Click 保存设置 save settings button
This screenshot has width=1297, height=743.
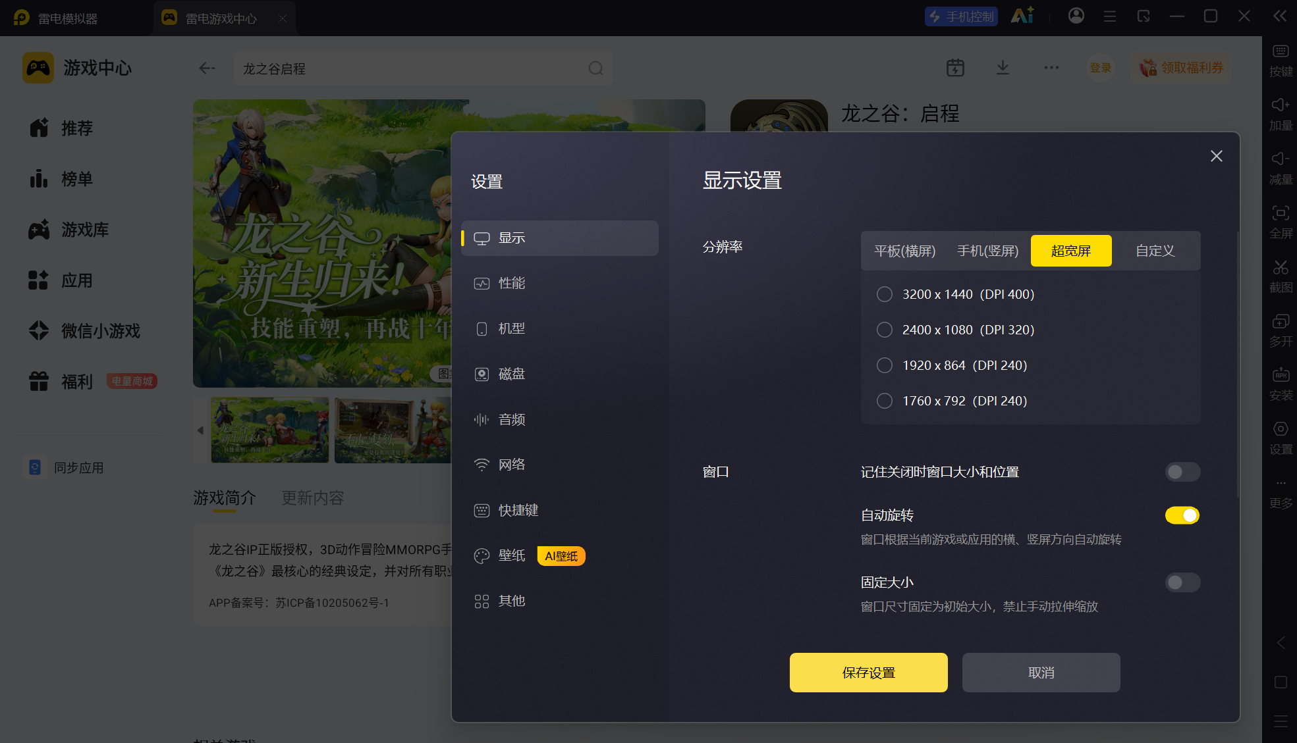point(868,673)
